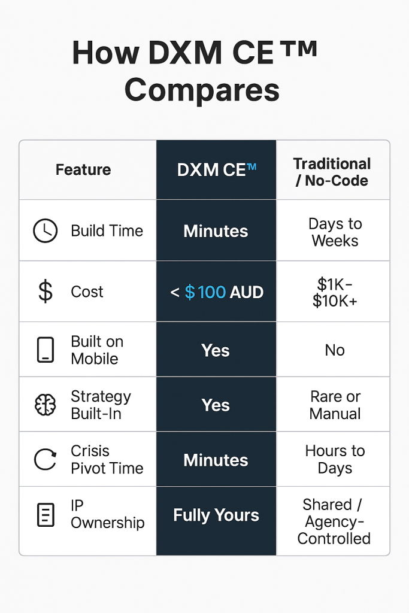
Task: Click the DXM CE™ column header
Action: tap(216, 169)
